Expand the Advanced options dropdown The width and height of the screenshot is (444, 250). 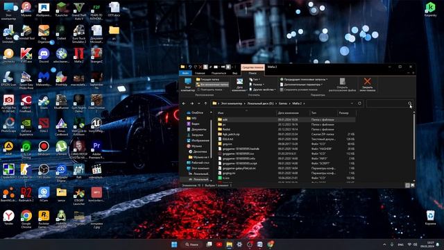(x=302, y=85)
